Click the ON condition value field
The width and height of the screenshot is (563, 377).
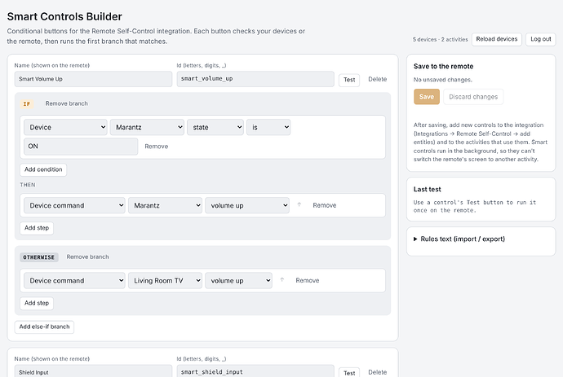point(81,147)
